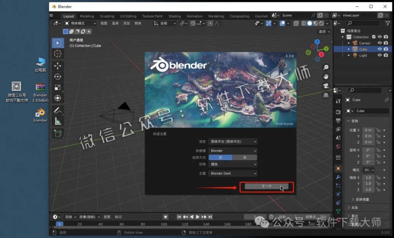
Task: Open the Modifier properties with the wrench icon
Action: coord(338,177)
